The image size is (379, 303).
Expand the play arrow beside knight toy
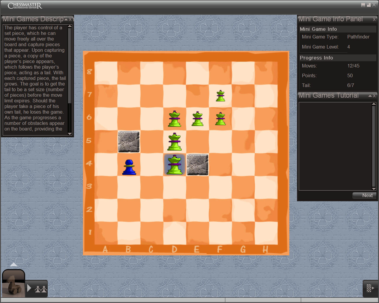point(29,288)
